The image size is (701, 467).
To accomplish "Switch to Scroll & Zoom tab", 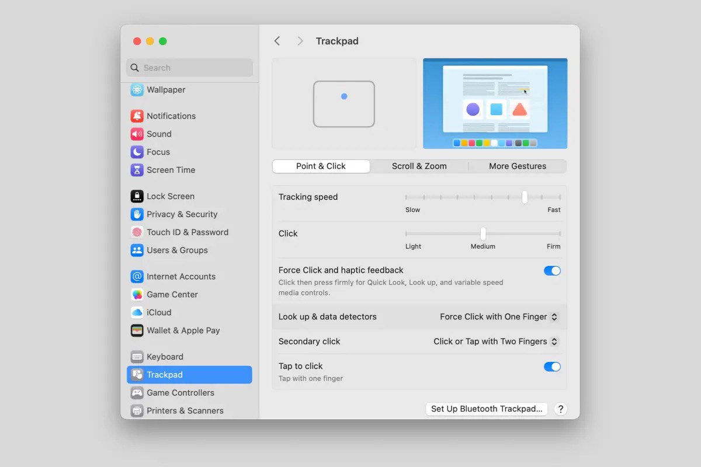I will [419, 166].
